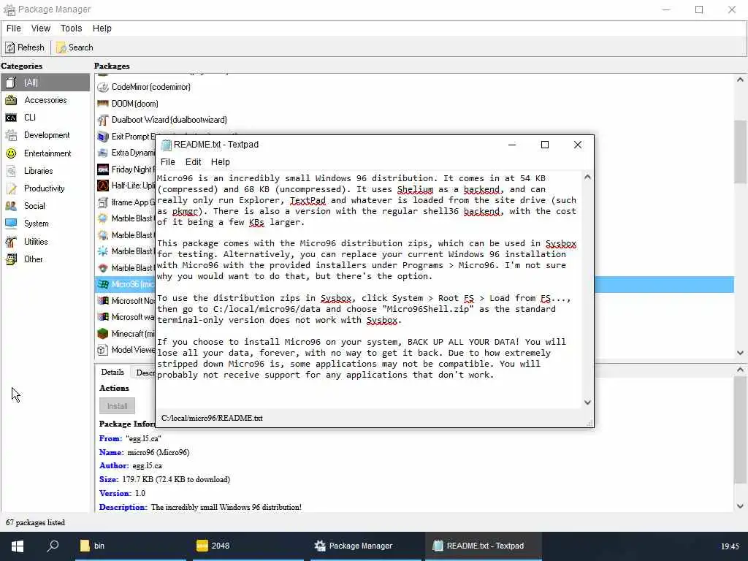
Task: Click the taskbar clock 19:45
Action: tap(730, 546)
